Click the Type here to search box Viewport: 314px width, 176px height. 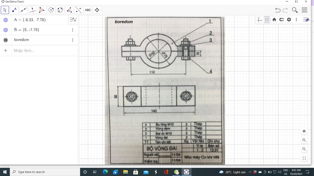point(45,172)
